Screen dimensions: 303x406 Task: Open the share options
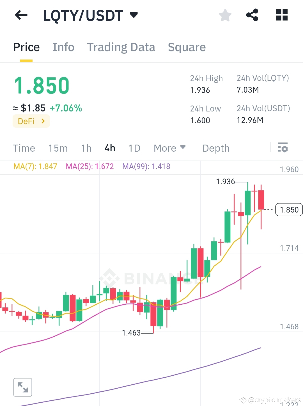[x=252, y=15]
